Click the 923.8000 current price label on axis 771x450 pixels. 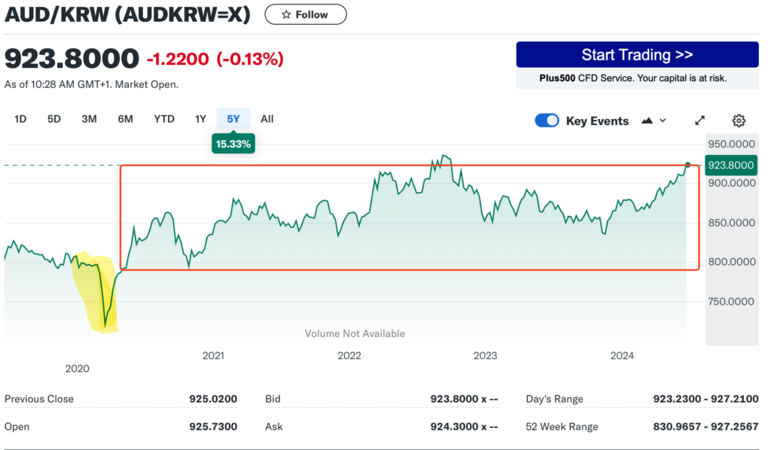(731, 165)
